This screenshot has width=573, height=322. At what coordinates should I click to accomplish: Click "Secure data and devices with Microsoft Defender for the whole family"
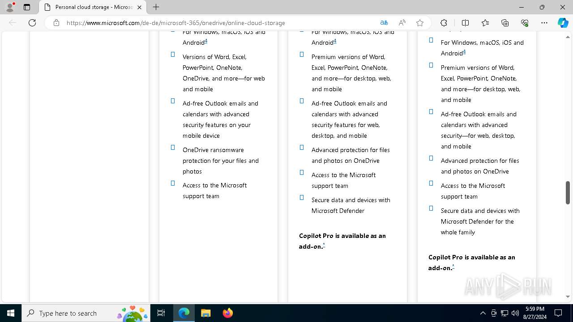tap(480, 221)
